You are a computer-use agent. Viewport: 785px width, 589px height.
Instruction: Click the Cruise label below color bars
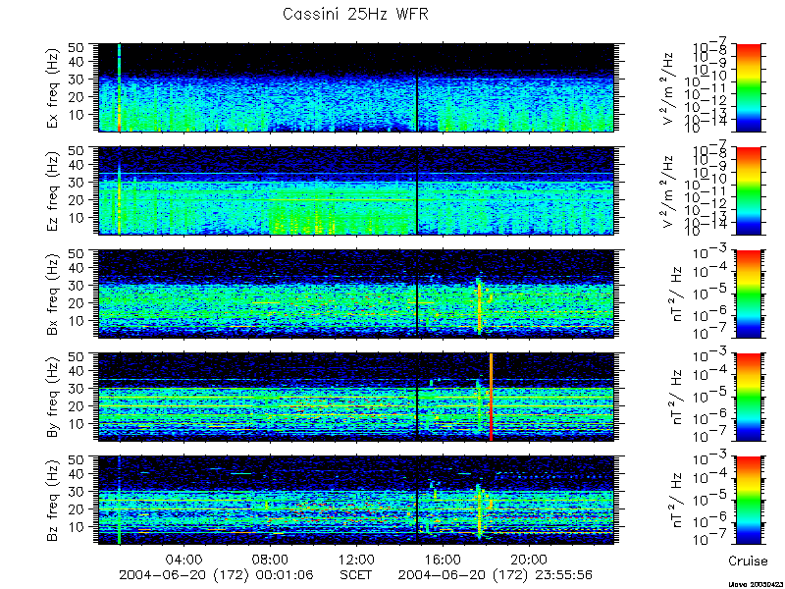point(748,561)
